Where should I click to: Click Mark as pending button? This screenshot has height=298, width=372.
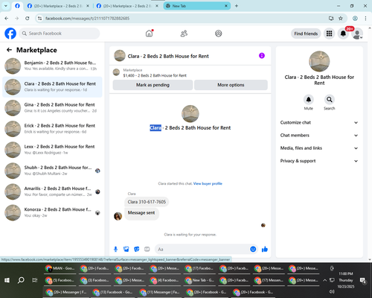pyautogui.click(x=153, y=85)
